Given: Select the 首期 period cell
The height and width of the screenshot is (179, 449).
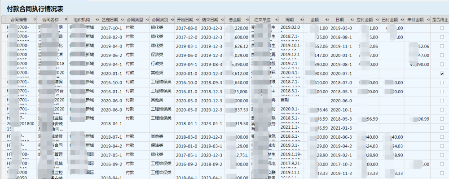Looking at the screenshot, I should (291, 100).
